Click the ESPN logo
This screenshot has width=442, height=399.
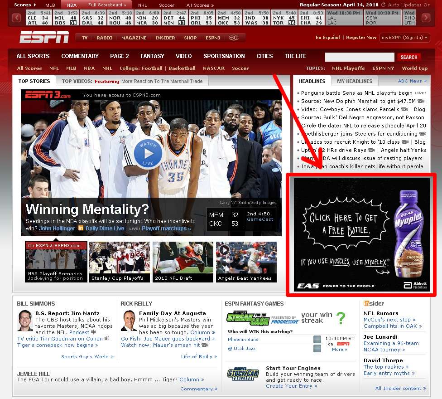pyautogui.click(x=44, y=37)
